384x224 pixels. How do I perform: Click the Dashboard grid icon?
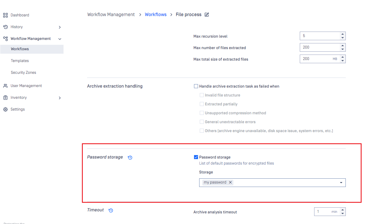(5, 15)
